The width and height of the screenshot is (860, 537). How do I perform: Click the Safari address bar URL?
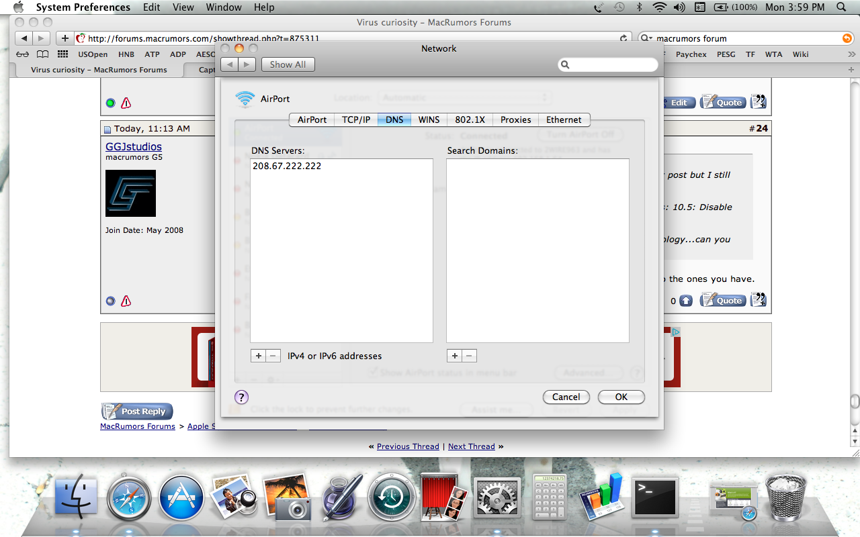(204, 38)
